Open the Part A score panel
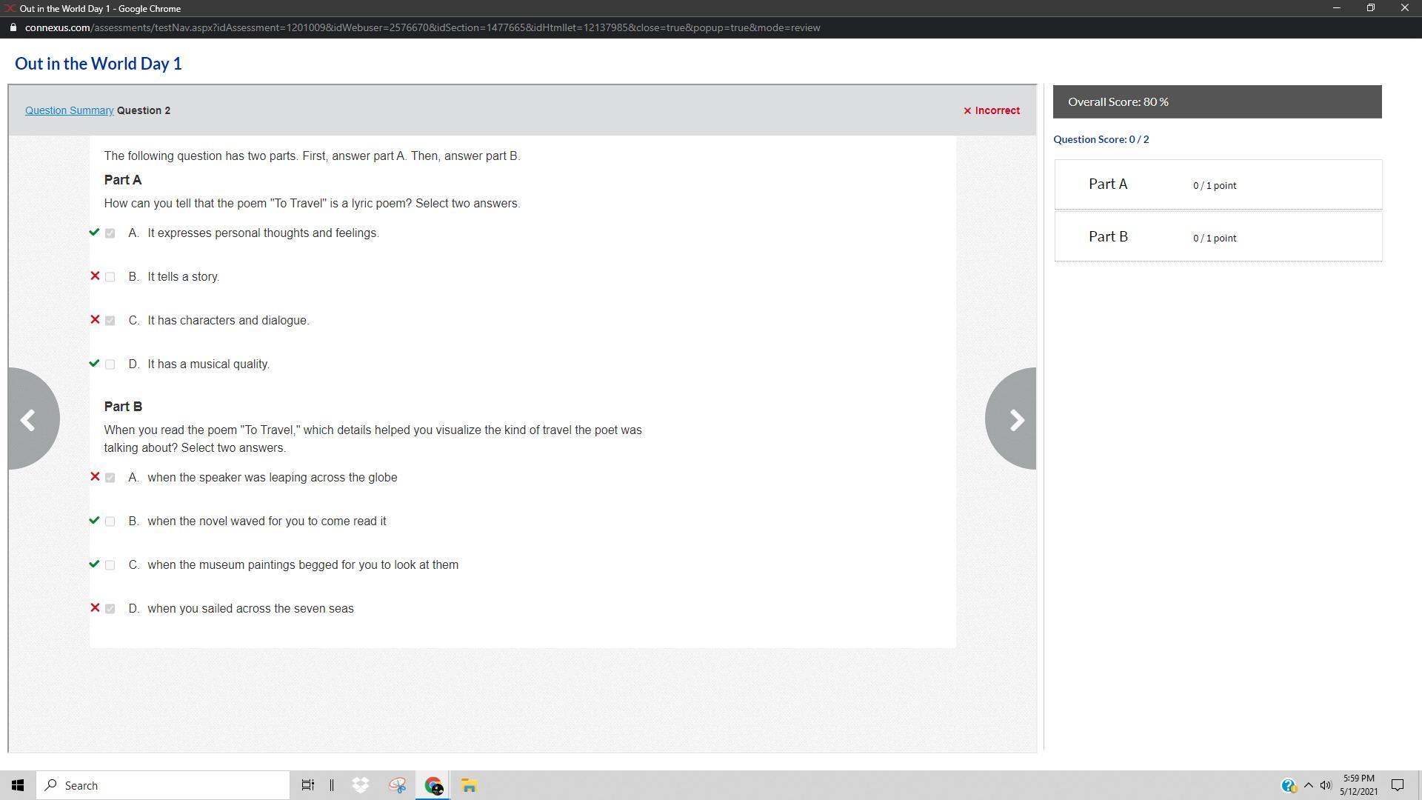The width and height of the screenshot is (1422, 800). pos(1218,184)
